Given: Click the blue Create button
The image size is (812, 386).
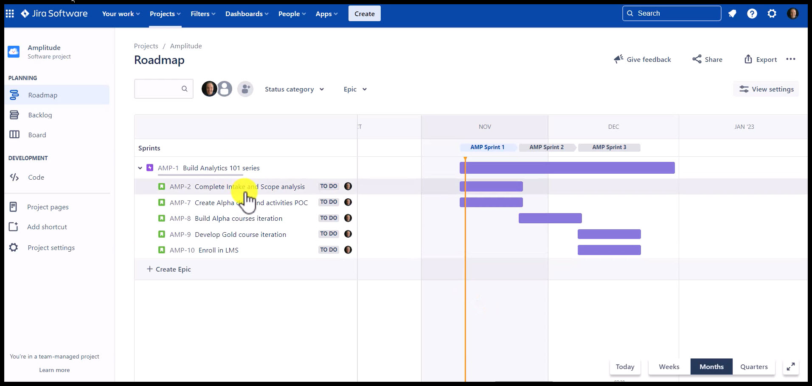Looking at the screenshot, I should pos(364,14).
